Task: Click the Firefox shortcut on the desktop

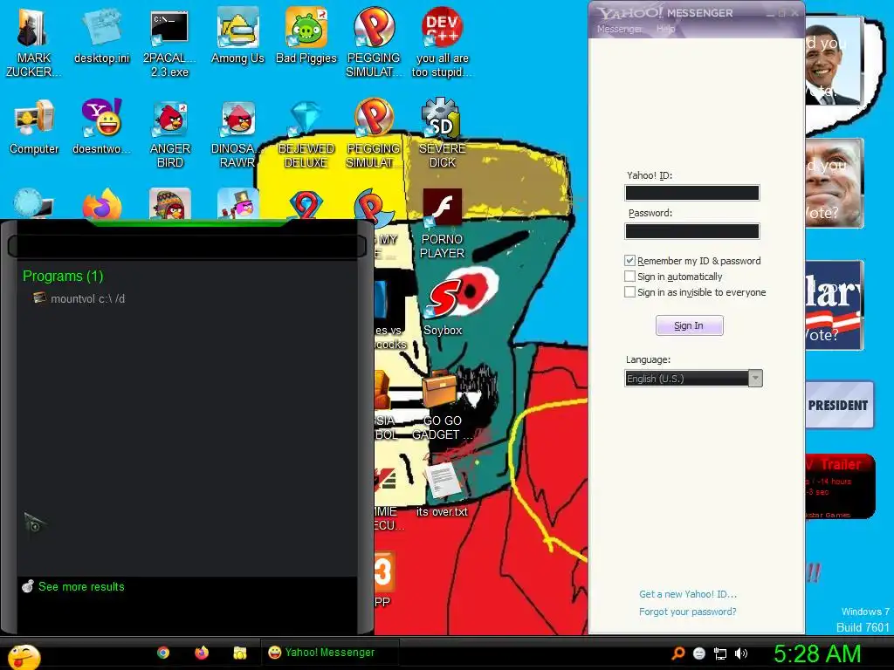Action: [x=101, y=204]
